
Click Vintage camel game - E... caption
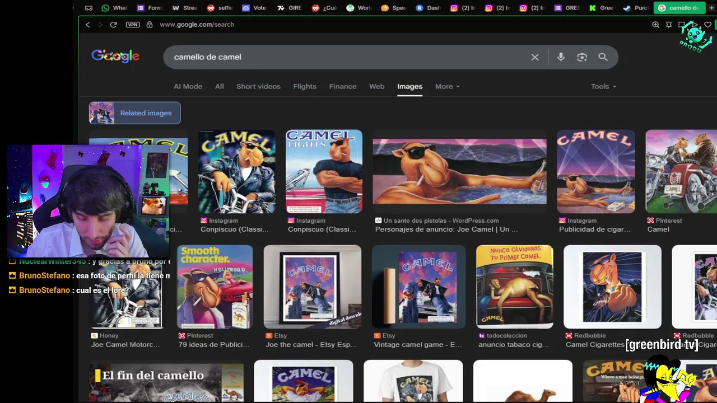pyautogui.click(x=418, y=345)
